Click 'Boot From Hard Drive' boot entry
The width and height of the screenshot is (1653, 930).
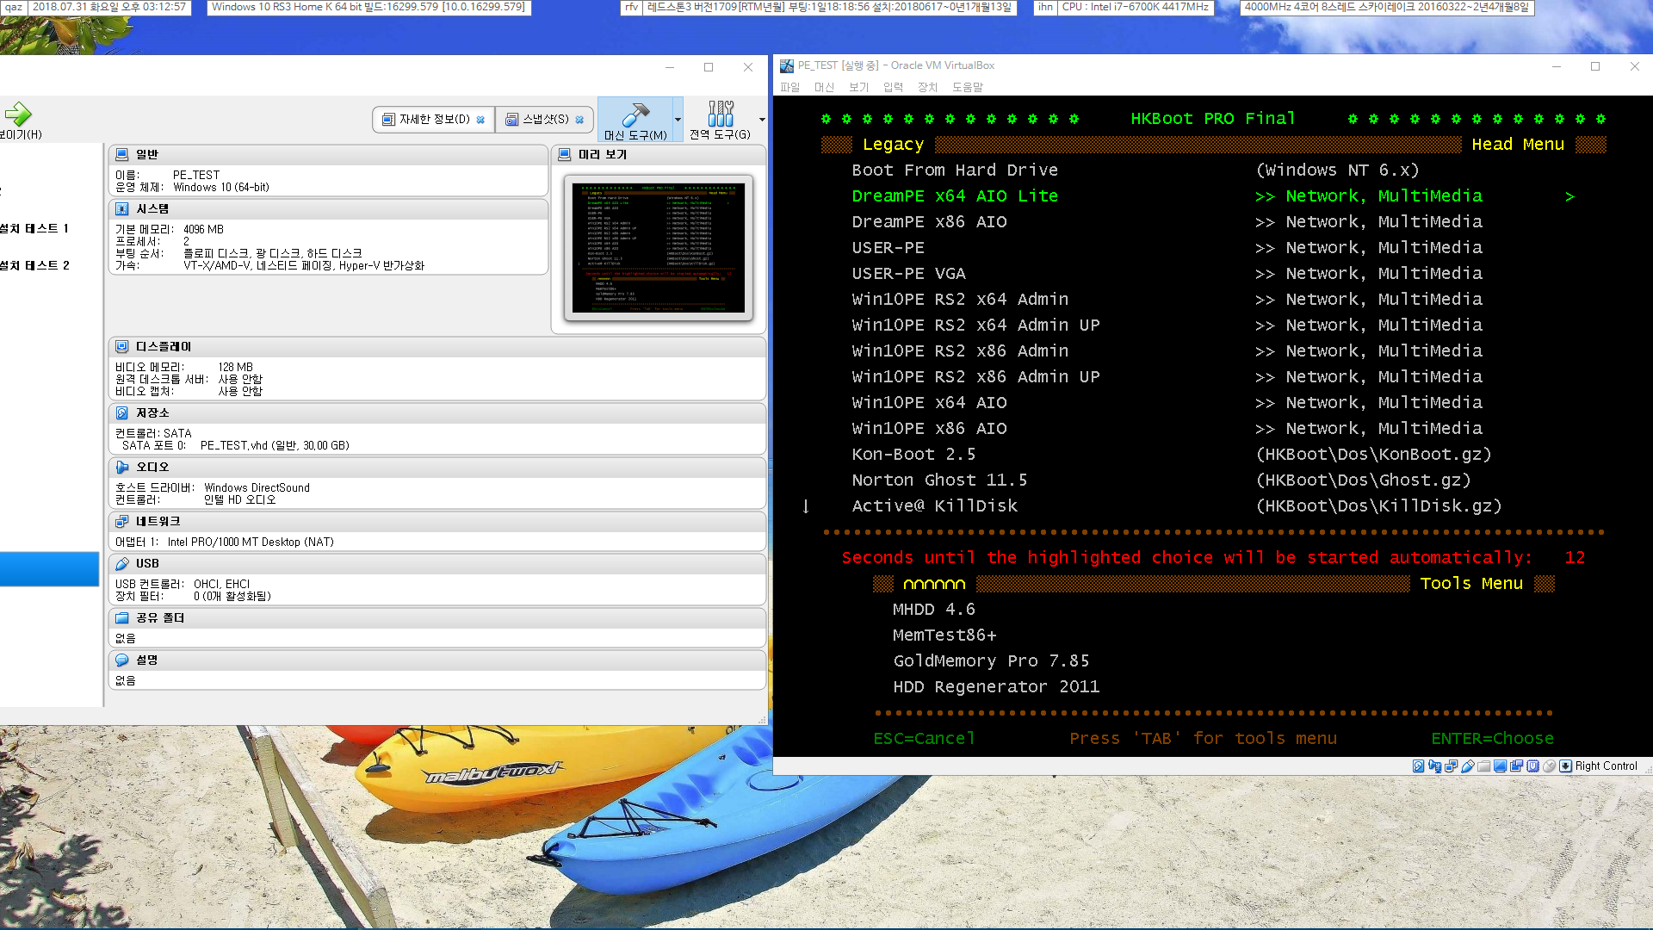click(x=955, y=170)
